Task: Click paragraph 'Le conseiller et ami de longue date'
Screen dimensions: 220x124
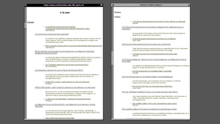Action: pos(73,113)
